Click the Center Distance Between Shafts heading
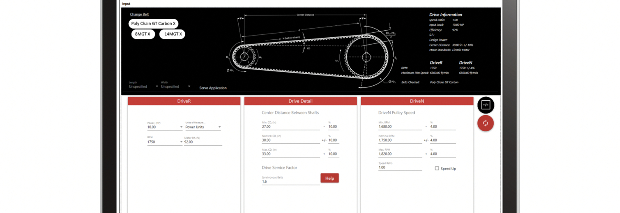The width and height of the screenshot is (620, 213). 290,113
